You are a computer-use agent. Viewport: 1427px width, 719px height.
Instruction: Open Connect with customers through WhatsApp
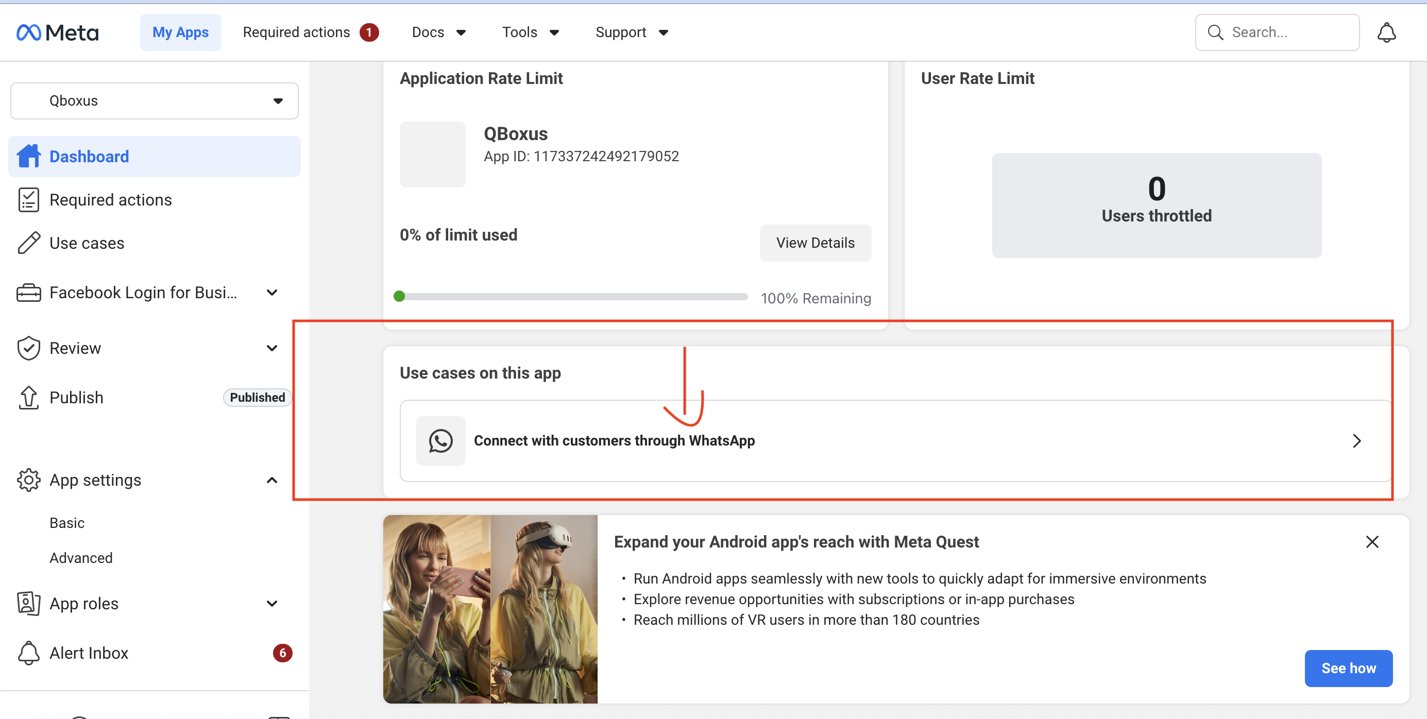tap(896, 441)
